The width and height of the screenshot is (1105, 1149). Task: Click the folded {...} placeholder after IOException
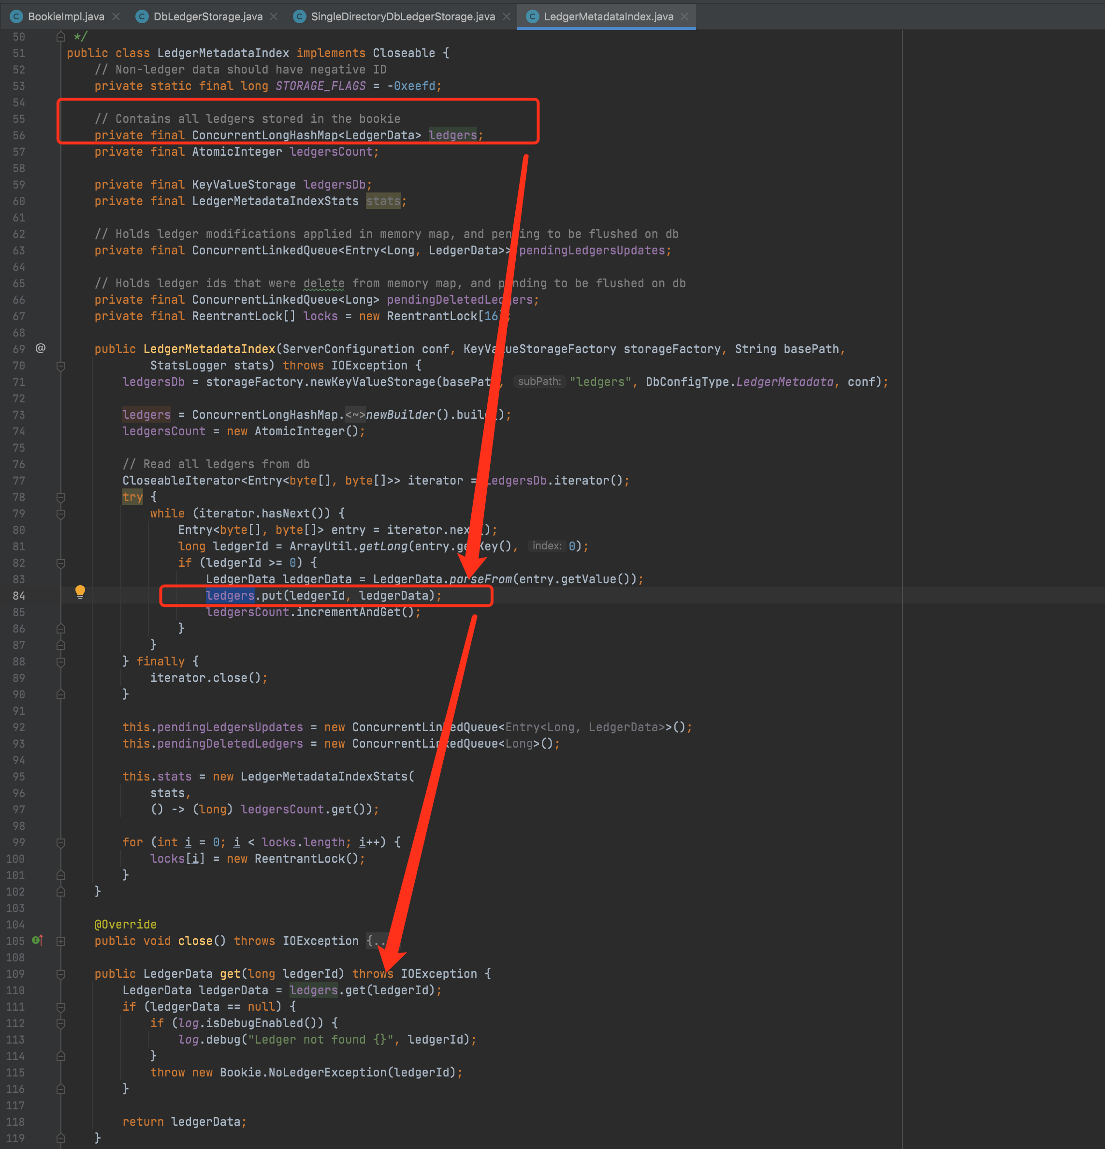click(x=376, y=941)
